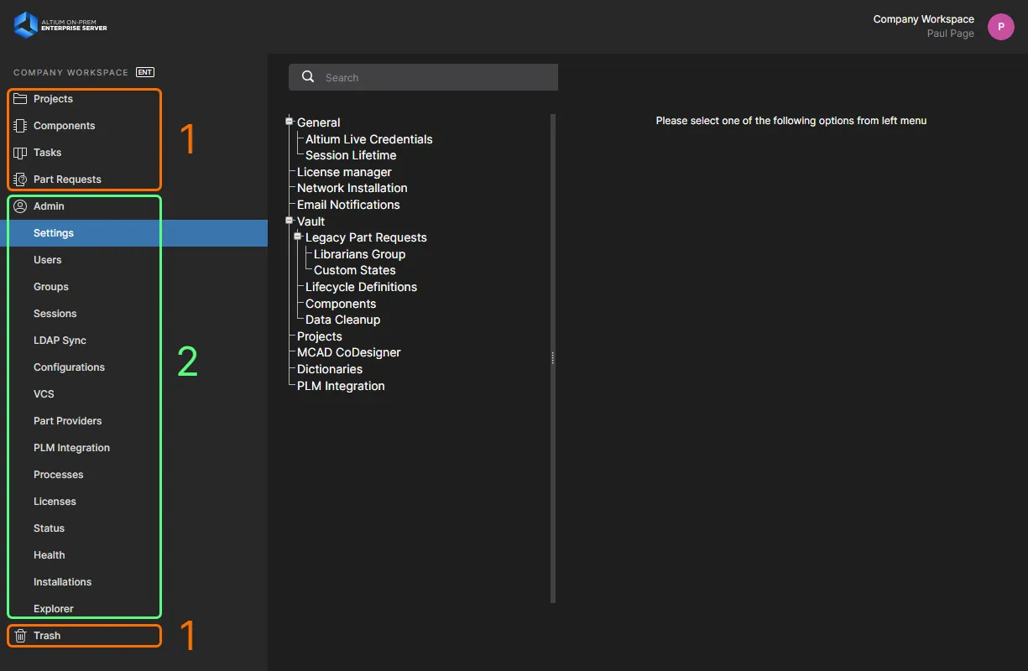
Task: Open the Tasks sidebar item
Action: [134, 153]
